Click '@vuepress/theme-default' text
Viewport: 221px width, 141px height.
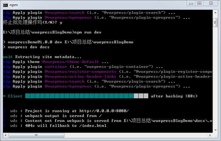(71, 62)
